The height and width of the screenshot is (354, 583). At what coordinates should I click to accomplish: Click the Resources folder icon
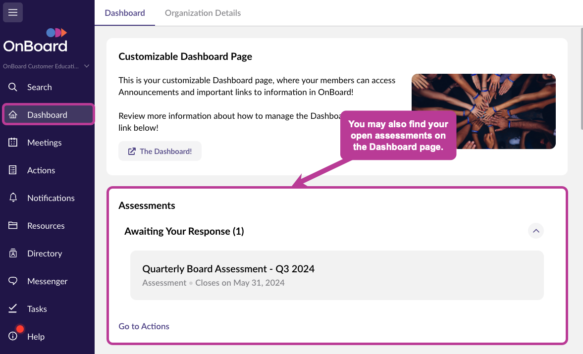[13, 225]
